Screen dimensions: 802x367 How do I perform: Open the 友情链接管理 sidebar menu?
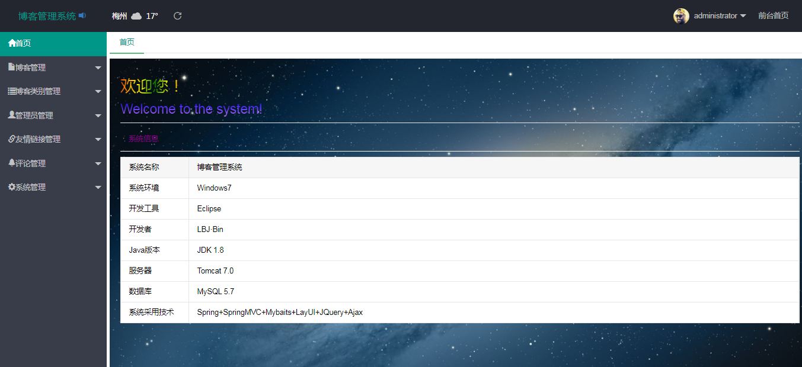(x=53, y=139)
